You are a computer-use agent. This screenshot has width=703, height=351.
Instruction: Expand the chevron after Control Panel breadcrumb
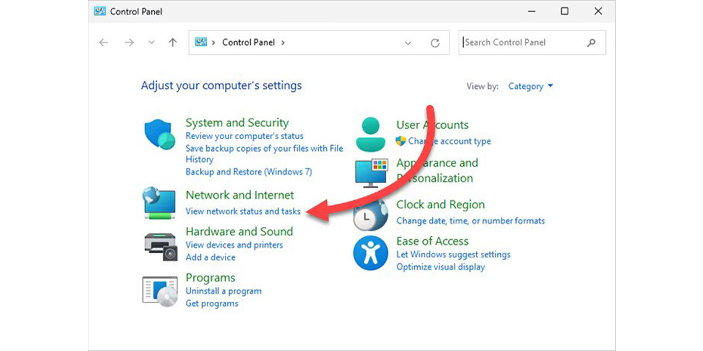pos(283,43)
